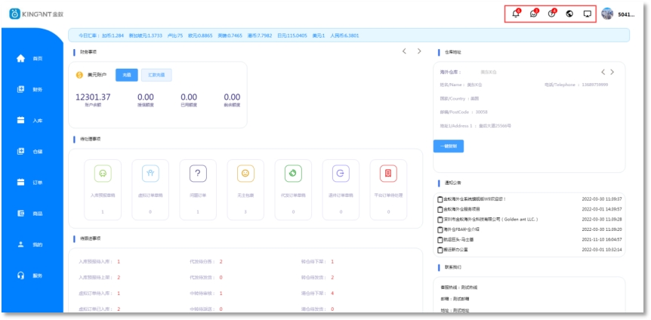This screenshot has width=651, height=320.
Task: Click the globe language icon
Action: pos(569,14)
